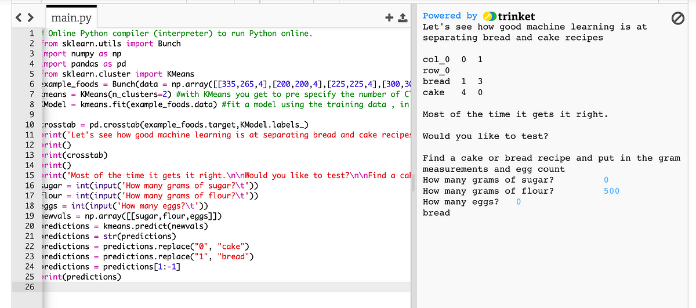Click the kmeans.fit(example_foods.data) line
696x308 pixels.
click(x=226, y=104)
